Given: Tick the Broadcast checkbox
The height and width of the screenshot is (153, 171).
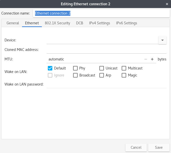Looking at the screenshot, I should [75, 75].
